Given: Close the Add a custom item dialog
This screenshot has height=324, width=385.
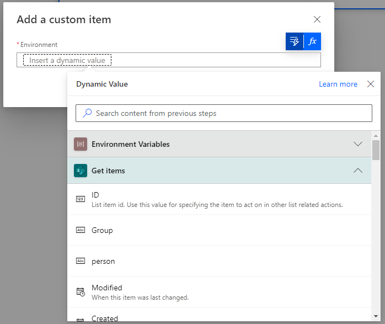Looking at the screenshot, I should point(317,19).
